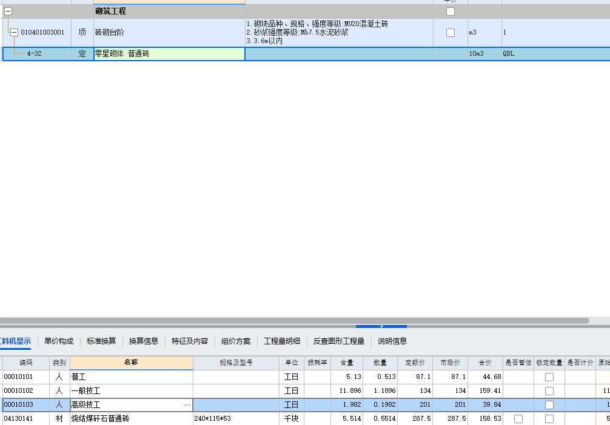The image size is (610, 425).
Task: Select the 烧结煤矸石普通砖 name cell
Action: point(132,419)
